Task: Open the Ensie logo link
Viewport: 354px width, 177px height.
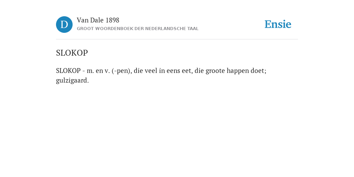Action: pos(278,25)
